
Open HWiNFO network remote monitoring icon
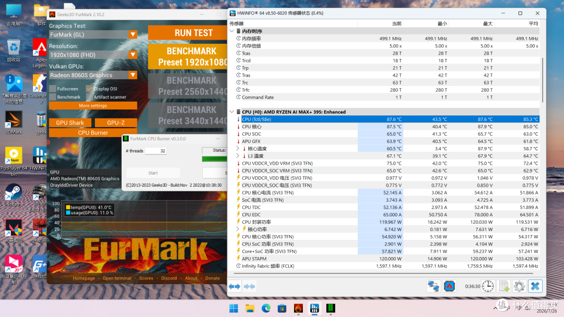click(x=433, y=286)
